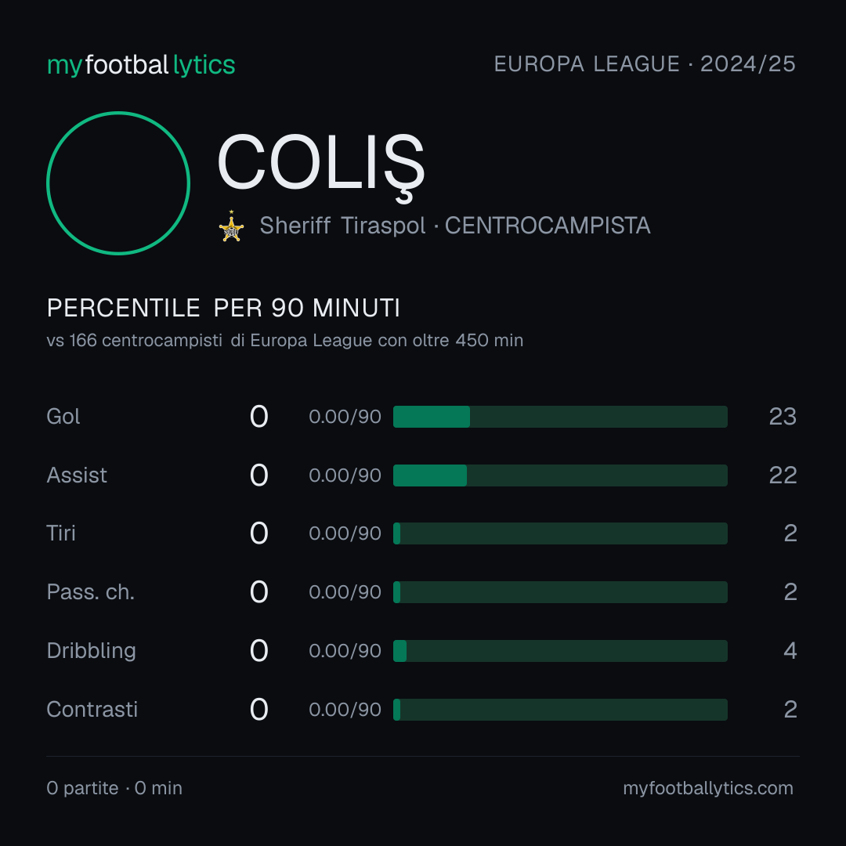
Task: Click the 0 partite · 0 min footer text
Action: tap(114, 788)
